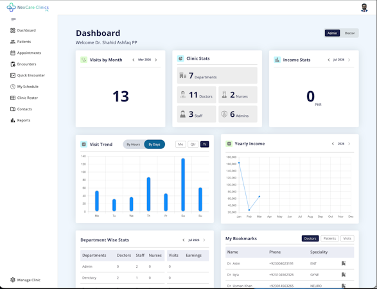Screen dimensions: 377x289
Task: Open Patients from the sidebar
Action: click(x=21, y=42)
